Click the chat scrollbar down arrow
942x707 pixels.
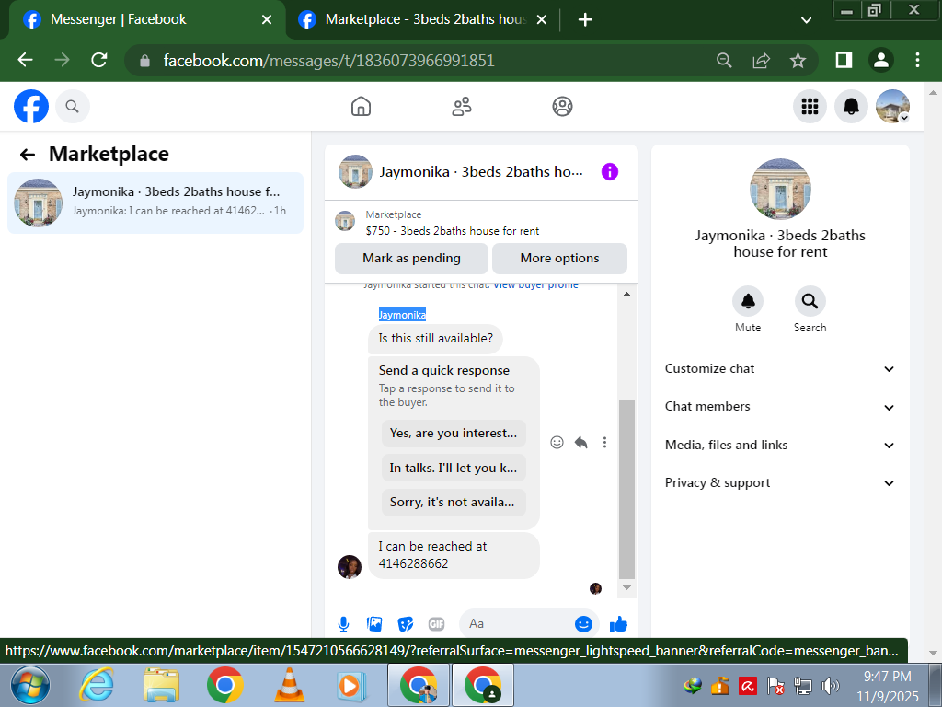626,588
